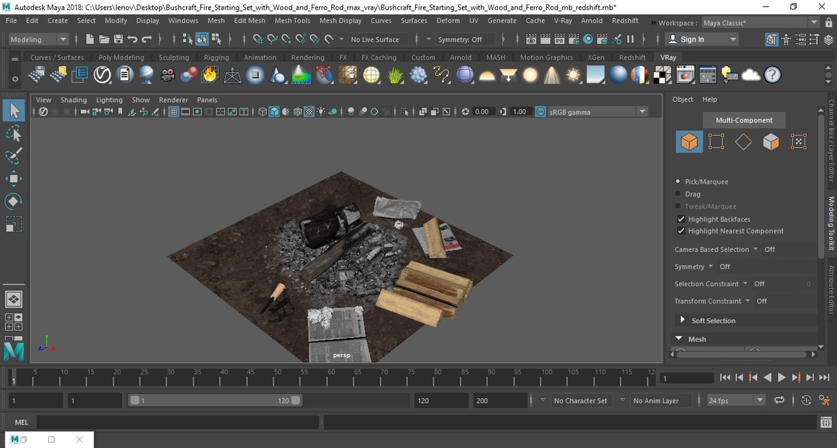Click the Open scene folder icon
The width and height of the screenshot is (837, 448).
point(104,39)
